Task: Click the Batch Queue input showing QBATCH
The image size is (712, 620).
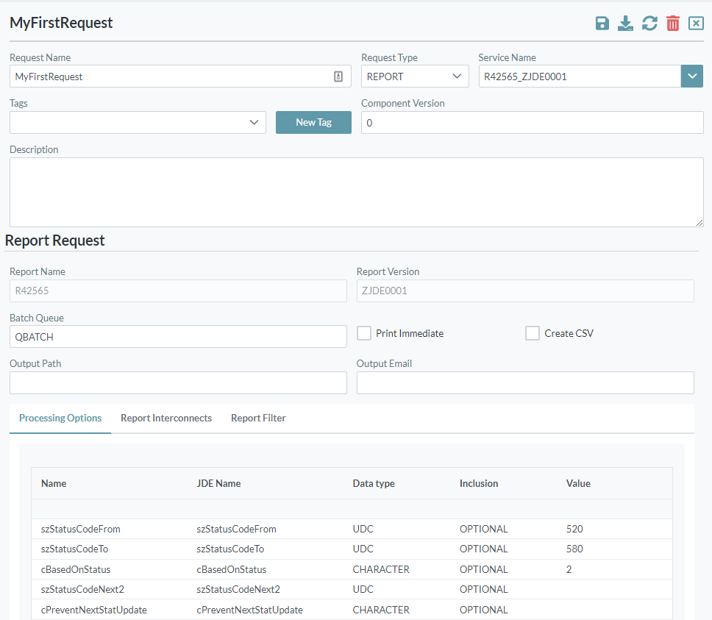Action: (x=178, y=336)
